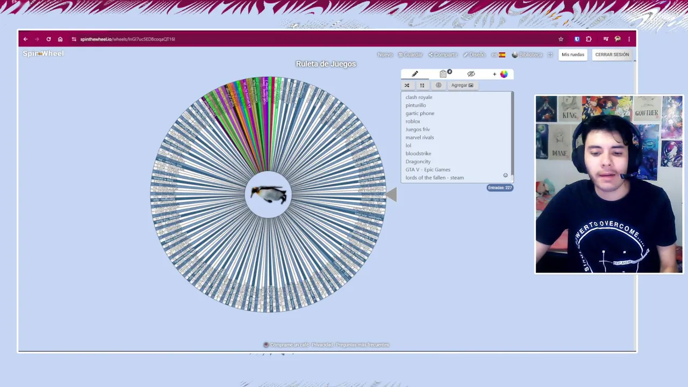688x387 pixels.
Task: Select the 'gartic phone' entry
Action: pyautogui.click(x=420, y=113)
